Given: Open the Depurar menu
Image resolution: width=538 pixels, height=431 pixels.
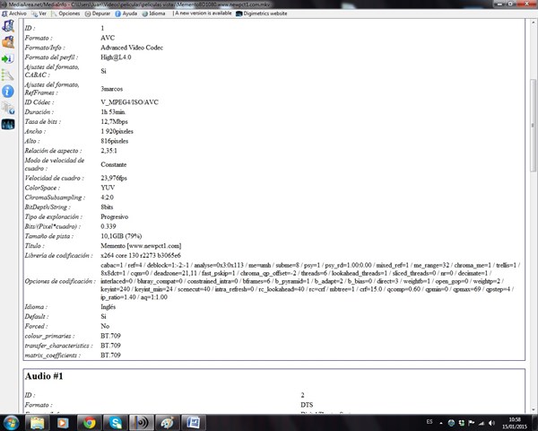Looking at the screenshot, I should [98, 13].
